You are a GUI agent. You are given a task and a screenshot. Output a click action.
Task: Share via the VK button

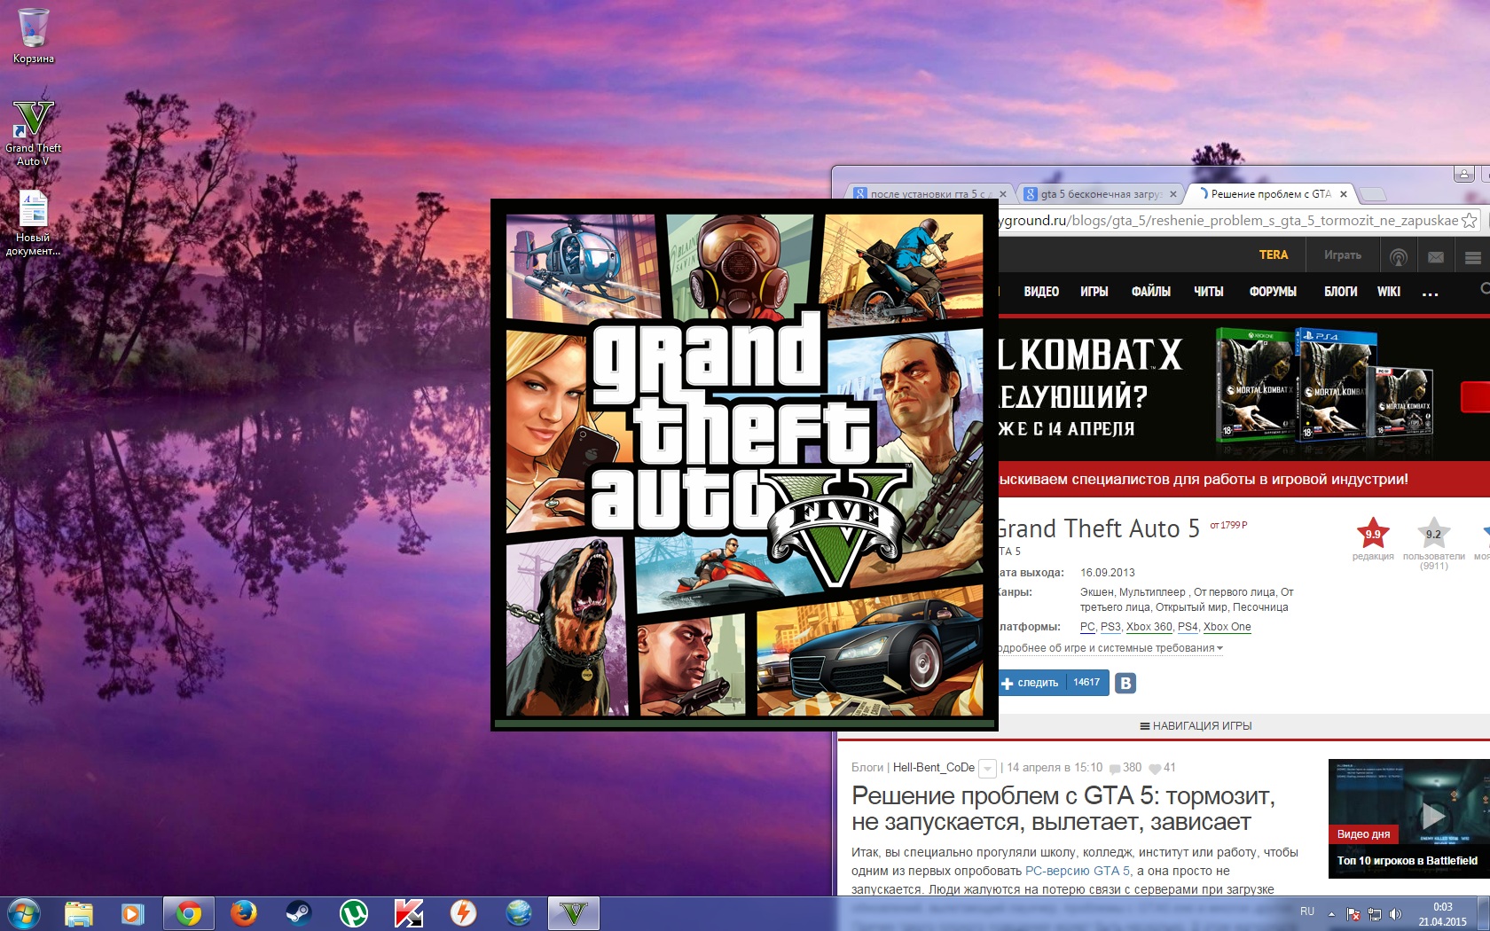click(1125, 683)
